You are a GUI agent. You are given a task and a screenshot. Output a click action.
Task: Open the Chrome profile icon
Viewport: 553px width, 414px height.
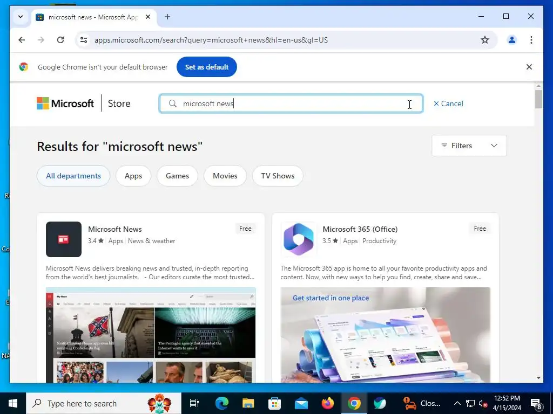(512, 40)
